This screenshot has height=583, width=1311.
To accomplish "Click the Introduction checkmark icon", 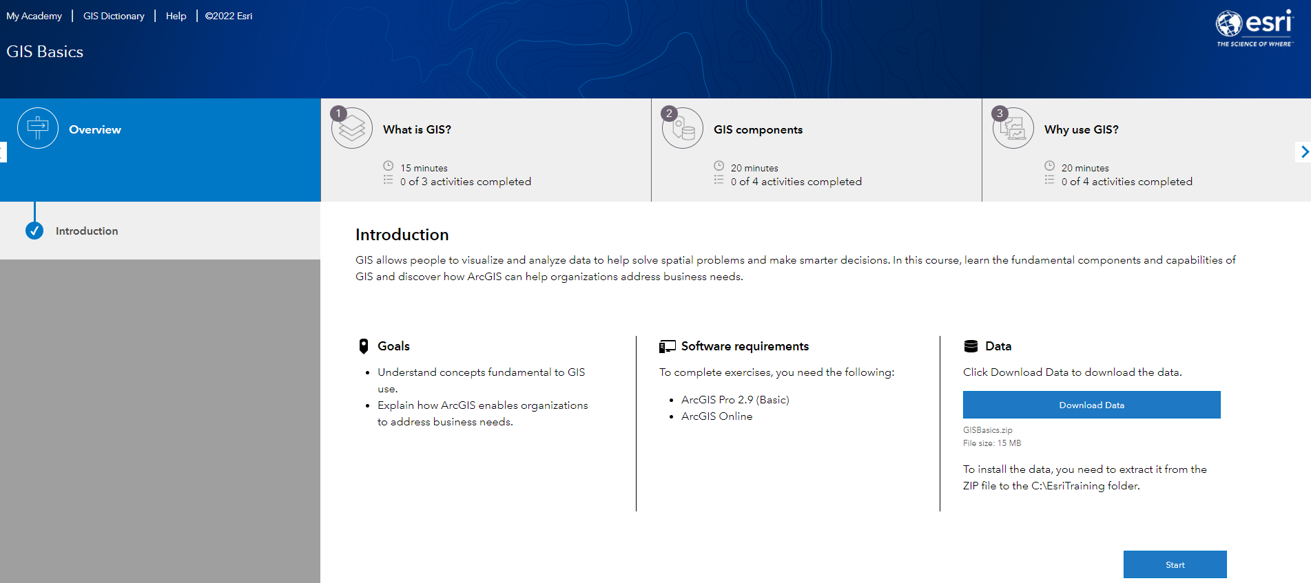I will (34, 231).
